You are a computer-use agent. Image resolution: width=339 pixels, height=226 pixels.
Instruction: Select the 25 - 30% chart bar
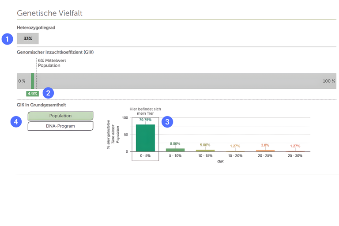pos(295,151)
